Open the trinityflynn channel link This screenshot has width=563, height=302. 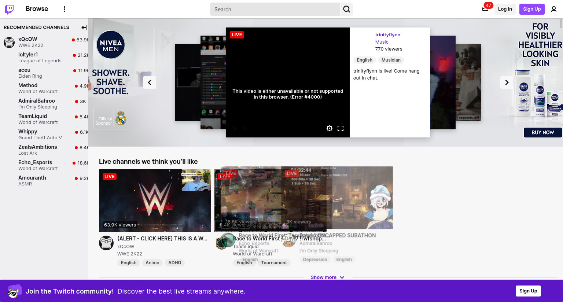(387, 35)
